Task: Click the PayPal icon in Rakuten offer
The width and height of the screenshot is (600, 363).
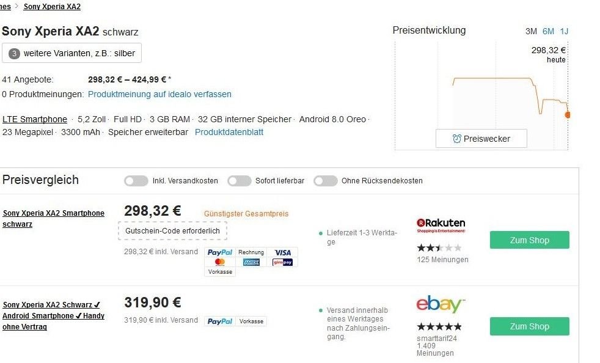Action: point(219,252)
